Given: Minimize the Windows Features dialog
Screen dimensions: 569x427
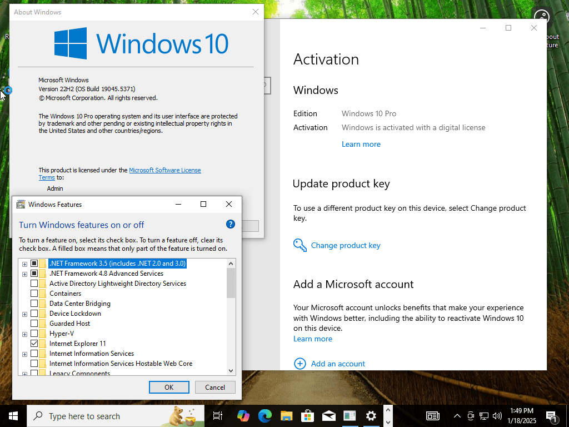Looking at the screenshot, I should point(178,204).
